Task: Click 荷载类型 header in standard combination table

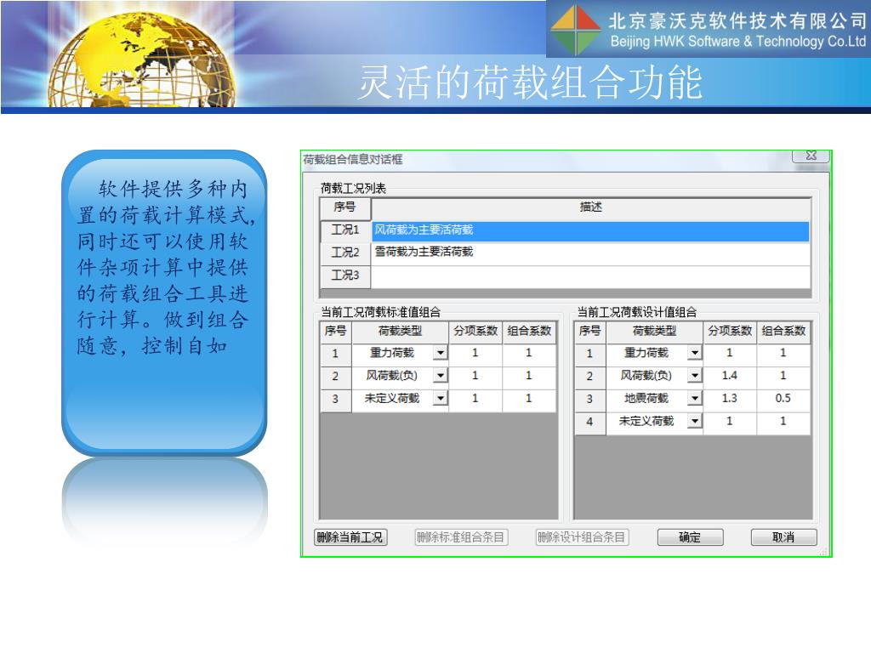Action: click(x=400, y=332)
